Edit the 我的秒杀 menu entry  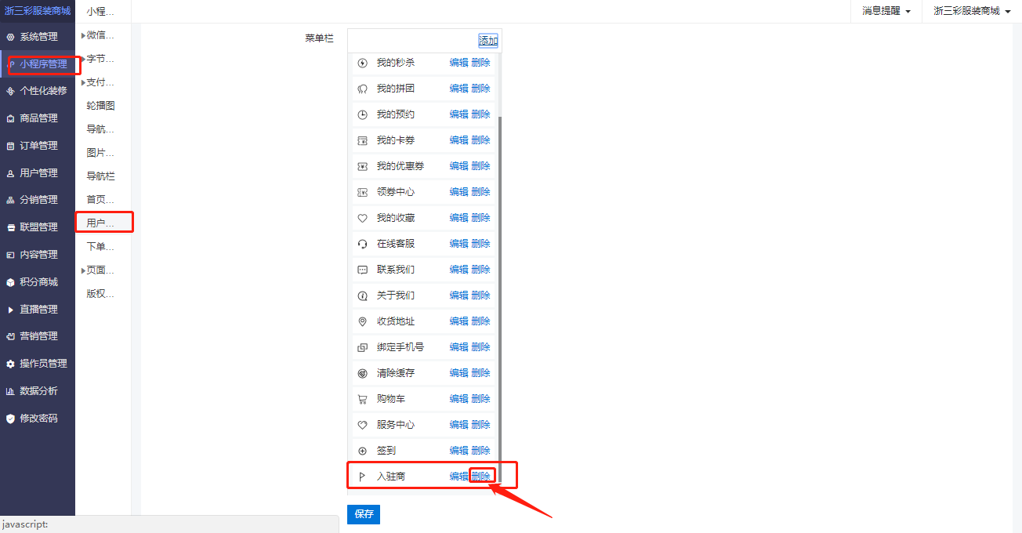[458, 63]
